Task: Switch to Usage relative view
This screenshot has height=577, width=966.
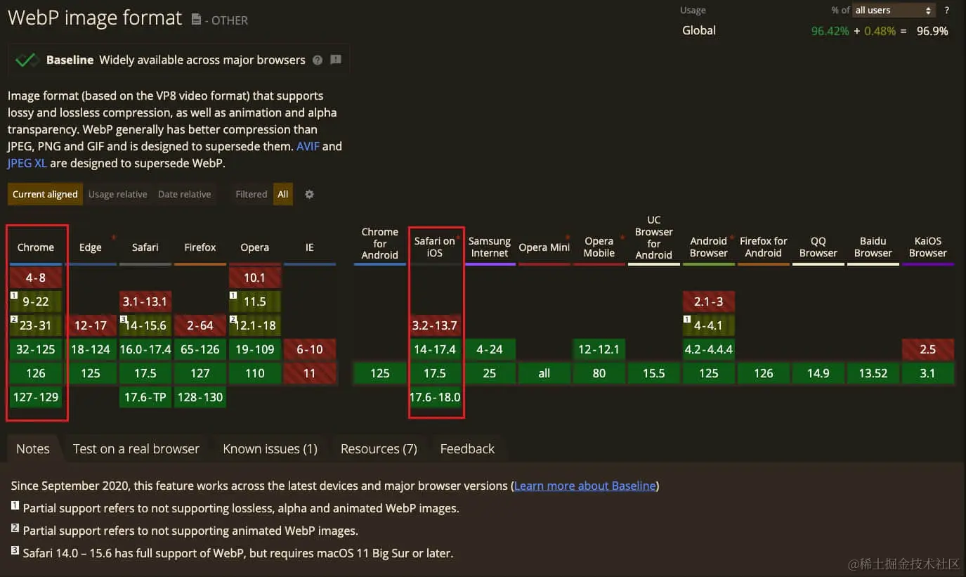Action: pyautogui.click(x=117, y=195)
